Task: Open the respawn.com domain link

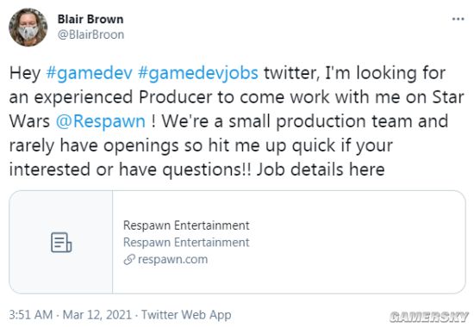Action: 172,259
